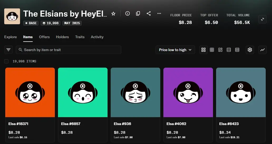
Task: Switch to small grid view
Action: tap(212, 50)
